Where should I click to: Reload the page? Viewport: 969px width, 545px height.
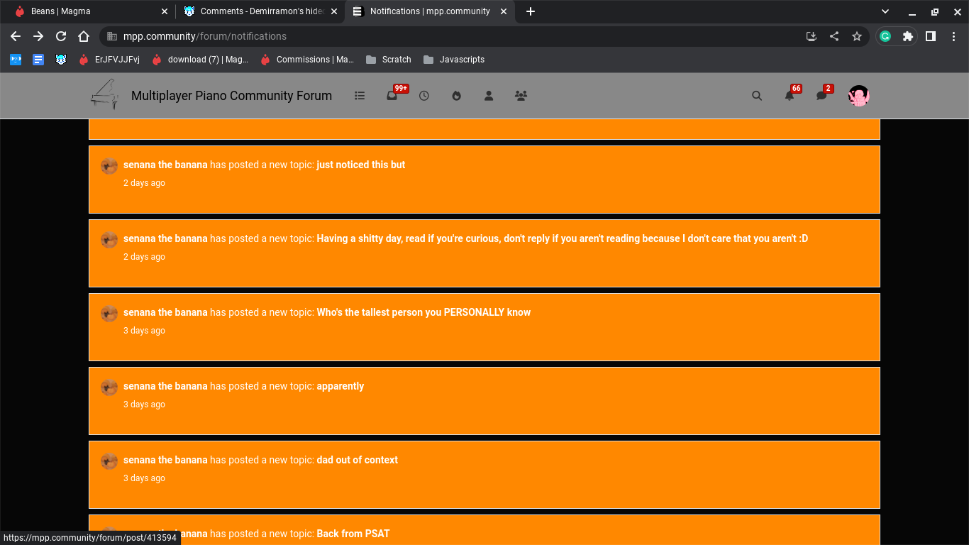61,36
